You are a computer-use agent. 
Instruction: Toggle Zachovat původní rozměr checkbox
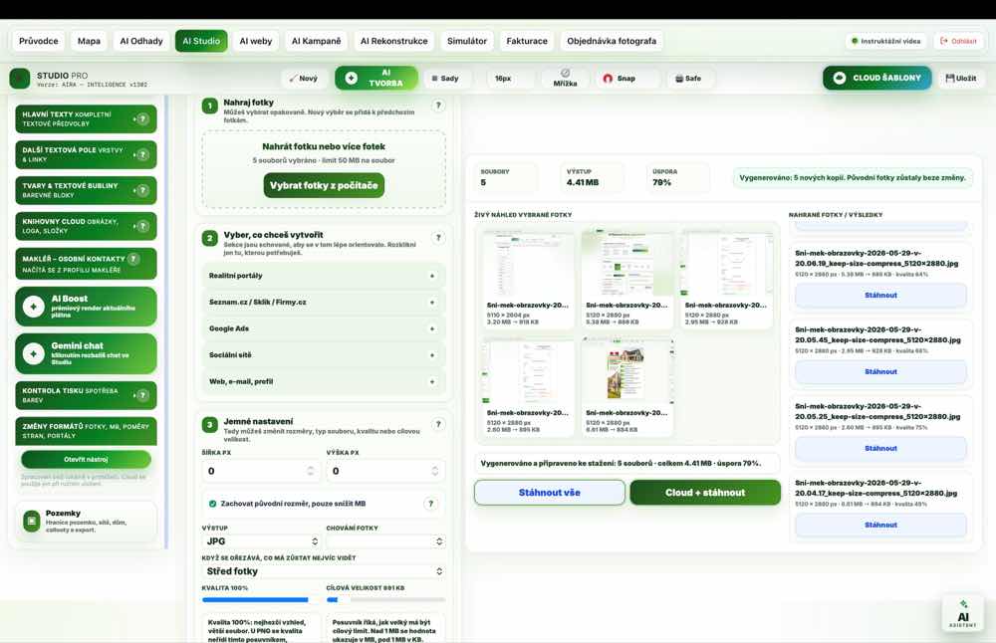213,504
